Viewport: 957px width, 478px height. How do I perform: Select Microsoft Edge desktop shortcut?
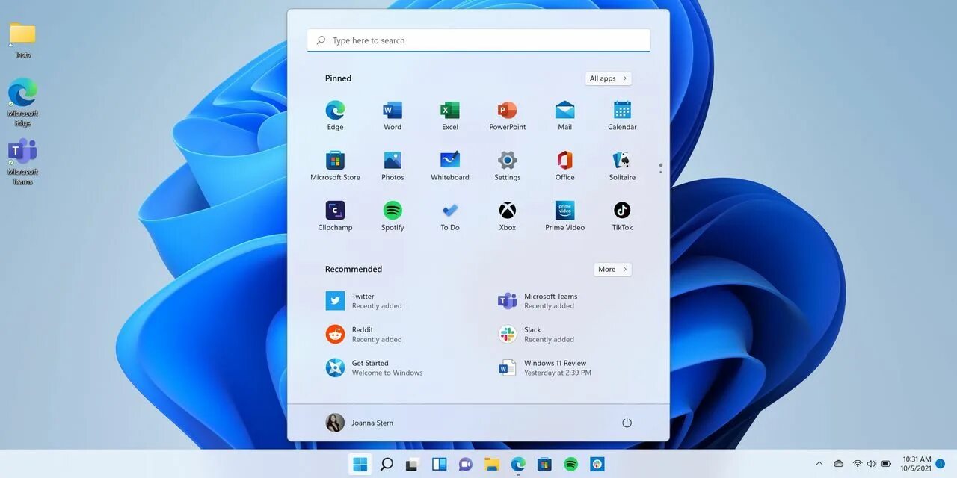click(x=22, y=102)
